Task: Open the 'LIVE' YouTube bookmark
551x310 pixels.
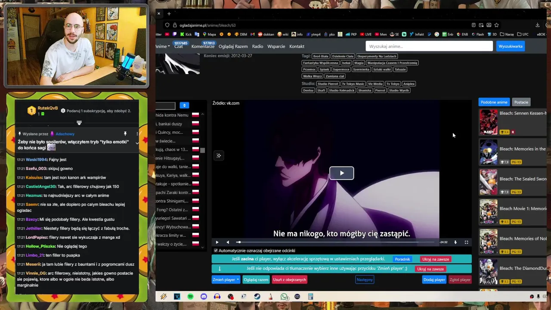Action: point(365,34)
